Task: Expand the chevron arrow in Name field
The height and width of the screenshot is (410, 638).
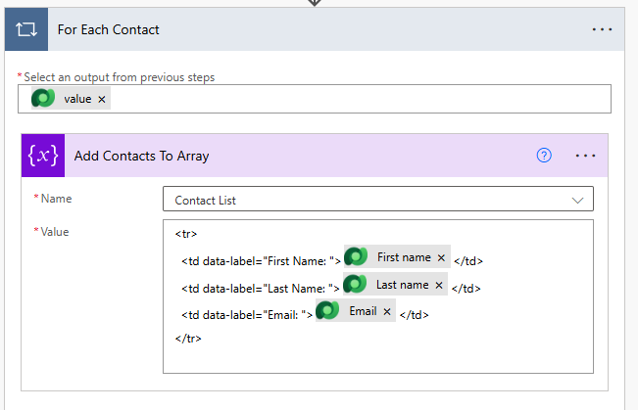Action: click(576, 200)
